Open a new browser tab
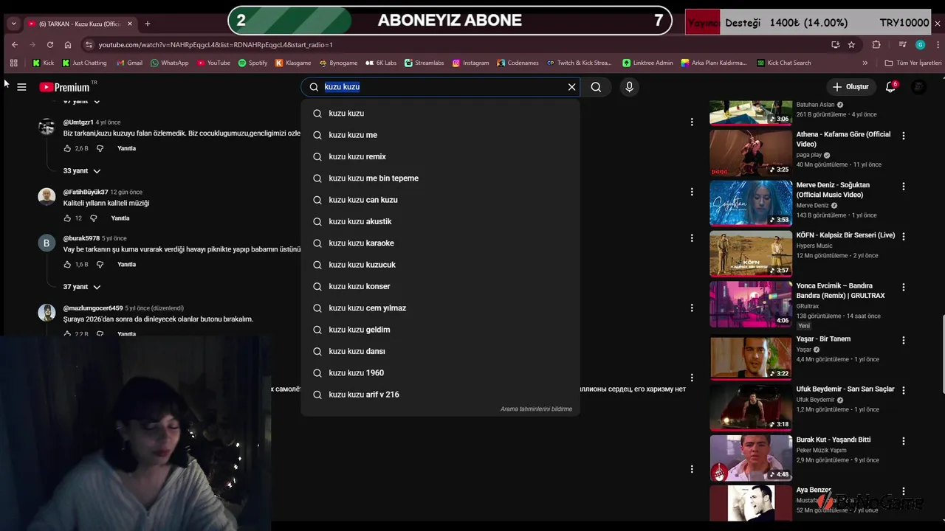Screen dimensions: 945x531 point(148,24)
